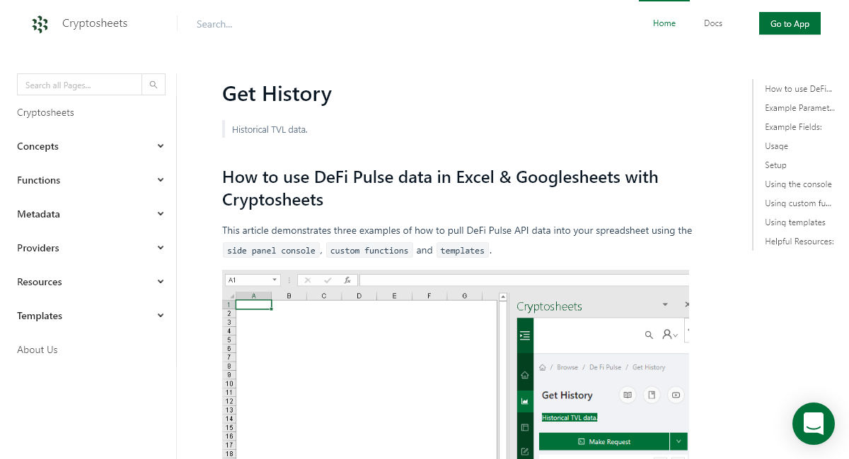Click the Cryptosheets logo icon
This screenshot has height=459, width=849.
coord(40,23)
